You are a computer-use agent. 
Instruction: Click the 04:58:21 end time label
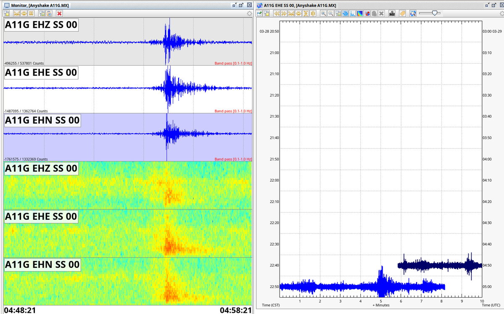pos(235,310)
